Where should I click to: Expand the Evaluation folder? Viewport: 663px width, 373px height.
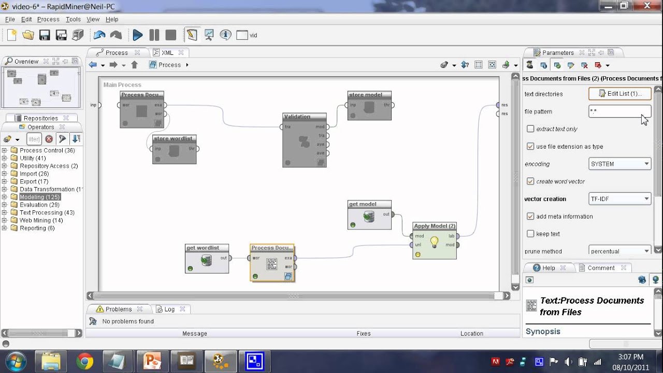click(5, 205)
